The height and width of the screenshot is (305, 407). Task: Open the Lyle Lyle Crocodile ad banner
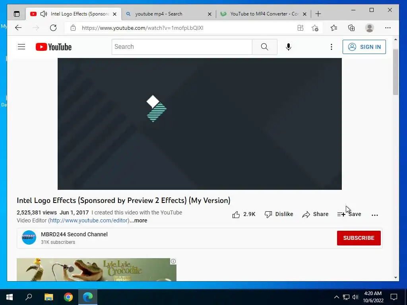tap(97, 270)
